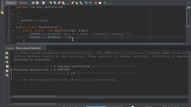The width and height of the screenshot is (191, 107).
Task: Click 'Running NetBeans Compile On Save' output line
Action: (x=101, y=56)
